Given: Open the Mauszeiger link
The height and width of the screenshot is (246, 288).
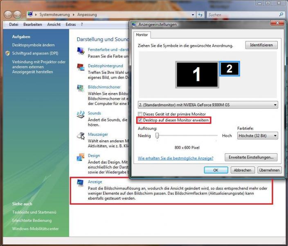Looking at the screenshot, I should tap(98, 134).
